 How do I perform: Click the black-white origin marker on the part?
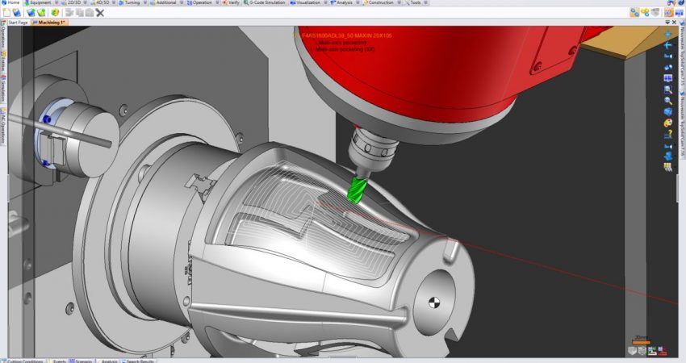(x=433, y=302)
